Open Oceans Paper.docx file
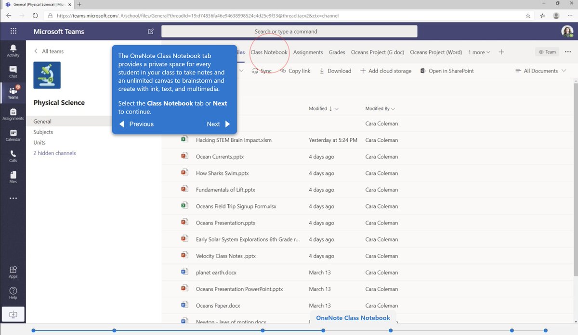 218,306
